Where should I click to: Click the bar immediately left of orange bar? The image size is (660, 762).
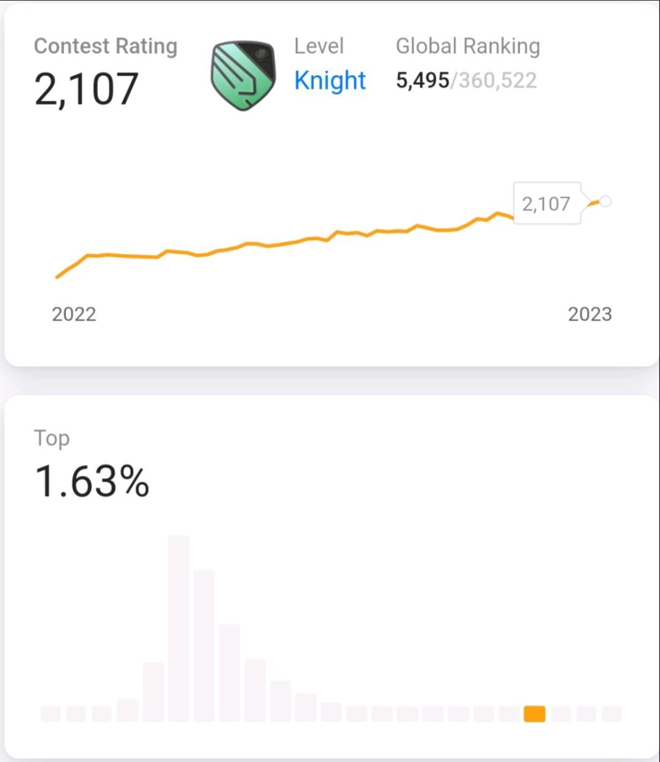(x=509, y=714)
